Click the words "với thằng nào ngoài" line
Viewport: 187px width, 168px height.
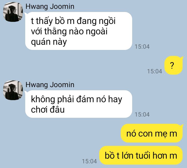point(69,31)
